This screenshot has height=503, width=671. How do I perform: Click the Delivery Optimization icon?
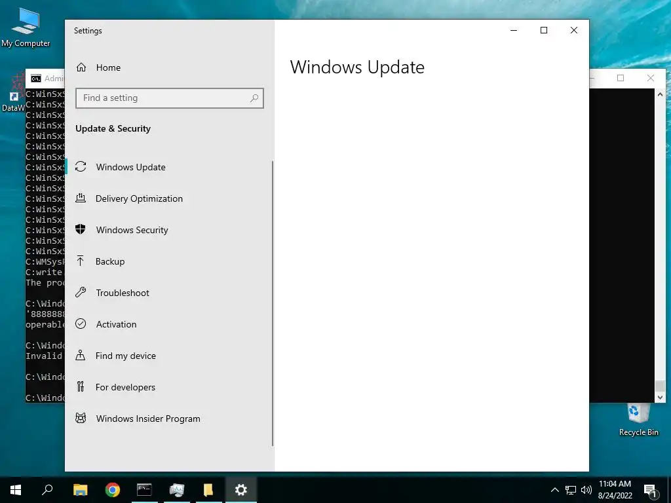pos(81,198)
